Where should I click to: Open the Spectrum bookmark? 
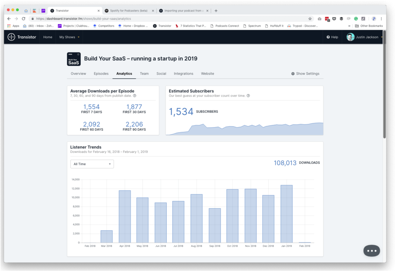pyautogui.click(x=252, y=26)
